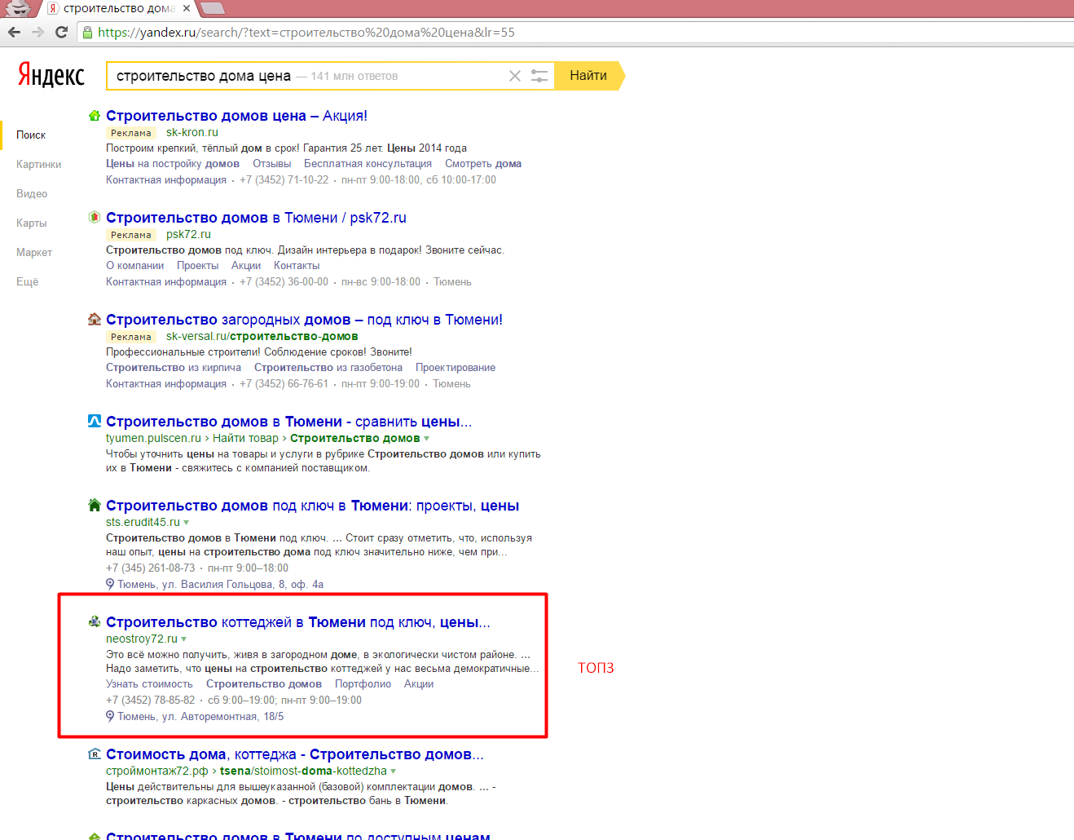Click favicon of строймонтаж72.рф result
Screen dimensions: 1074x840
click(95, 754)
